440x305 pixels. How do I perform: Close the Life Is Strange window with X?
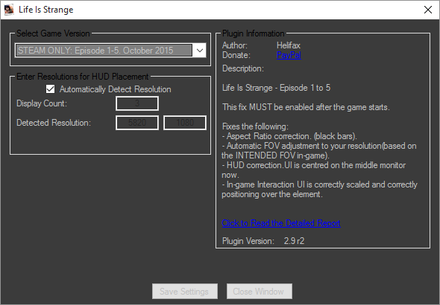(x=428, y=10)
